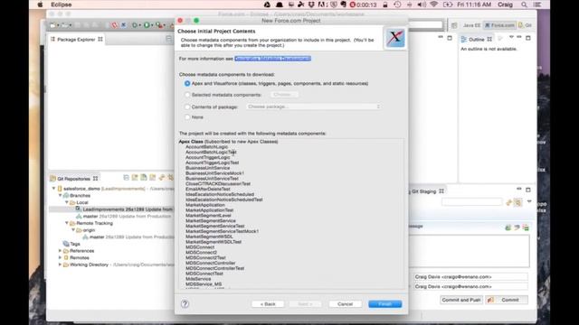Click Git Repositories collapse all icon

126,178
